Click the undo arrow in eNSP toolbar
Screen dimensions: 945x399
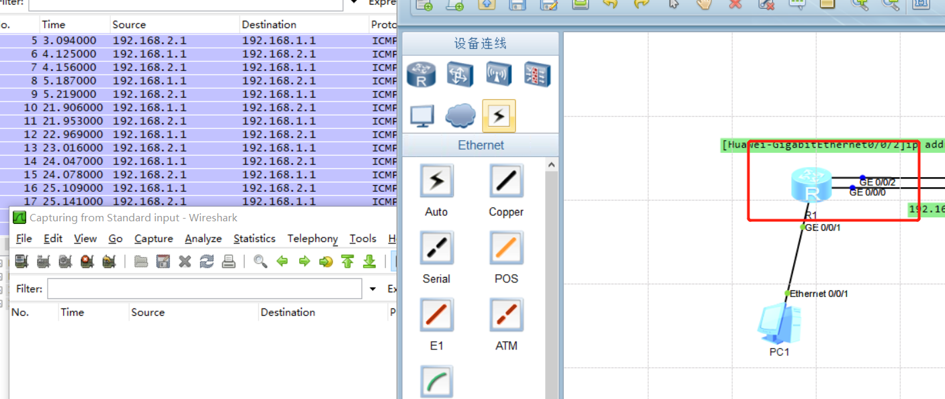pos(610,4)
